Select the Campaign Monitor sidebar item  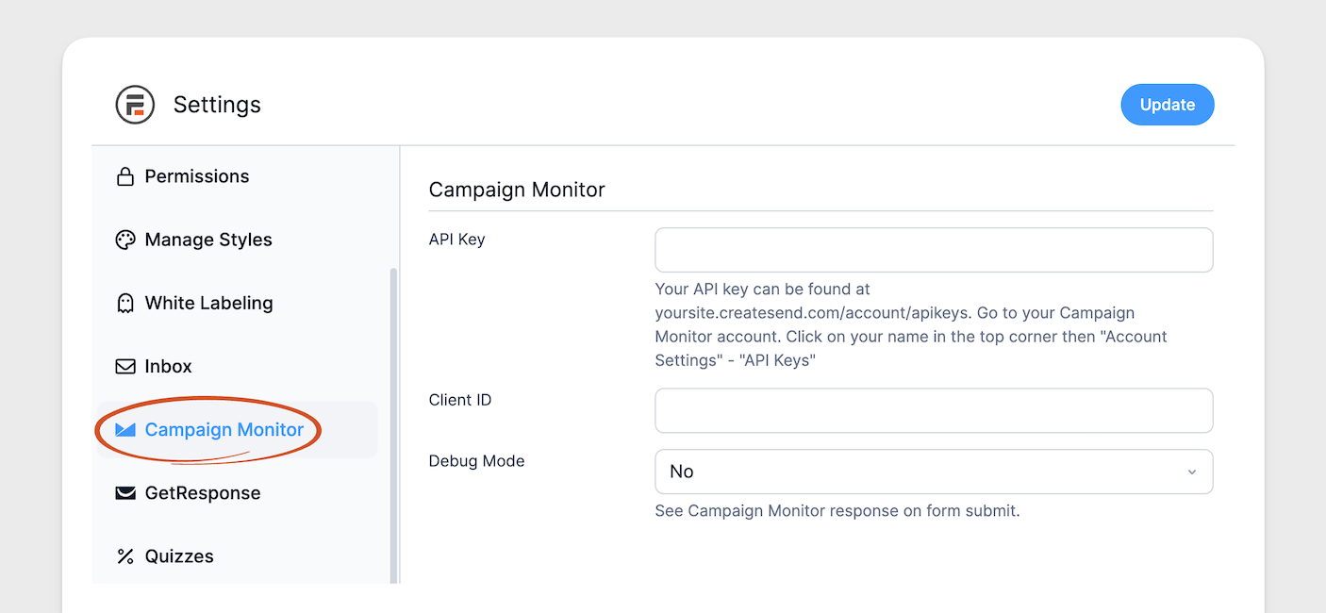[238, 430]
